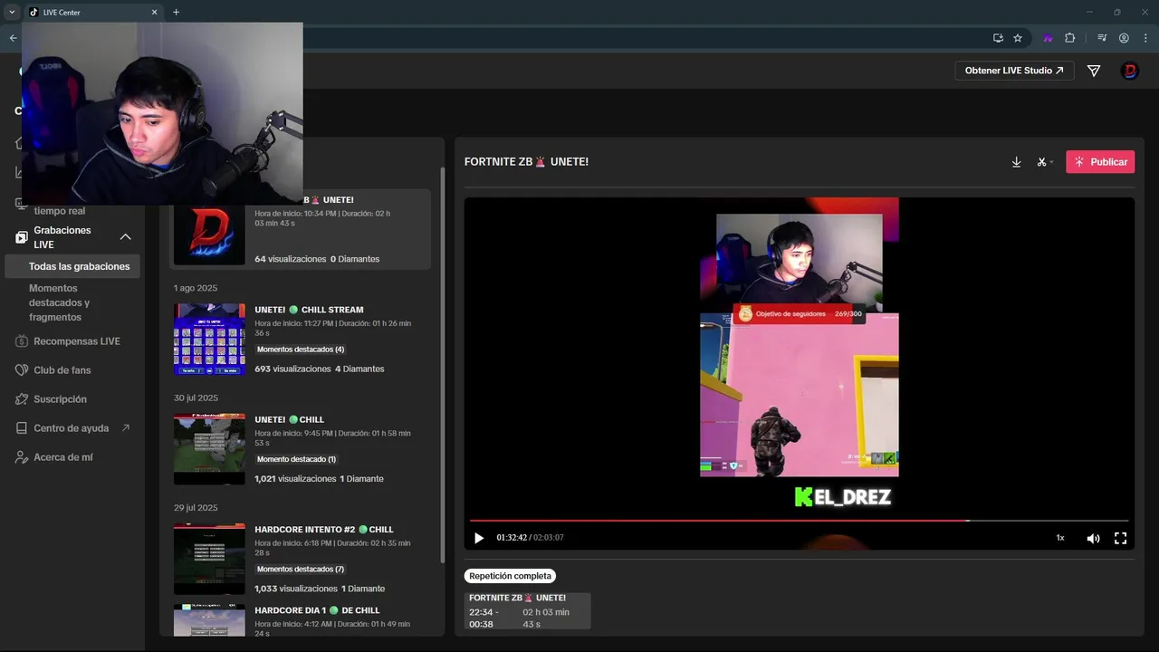Download the FORTNITE ZB recording
Screen dimensions: 1159x652
point(1016,162)
